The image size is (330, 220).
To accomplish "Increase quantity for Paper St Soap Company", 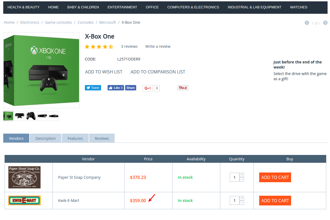I will tap(242, 175).
